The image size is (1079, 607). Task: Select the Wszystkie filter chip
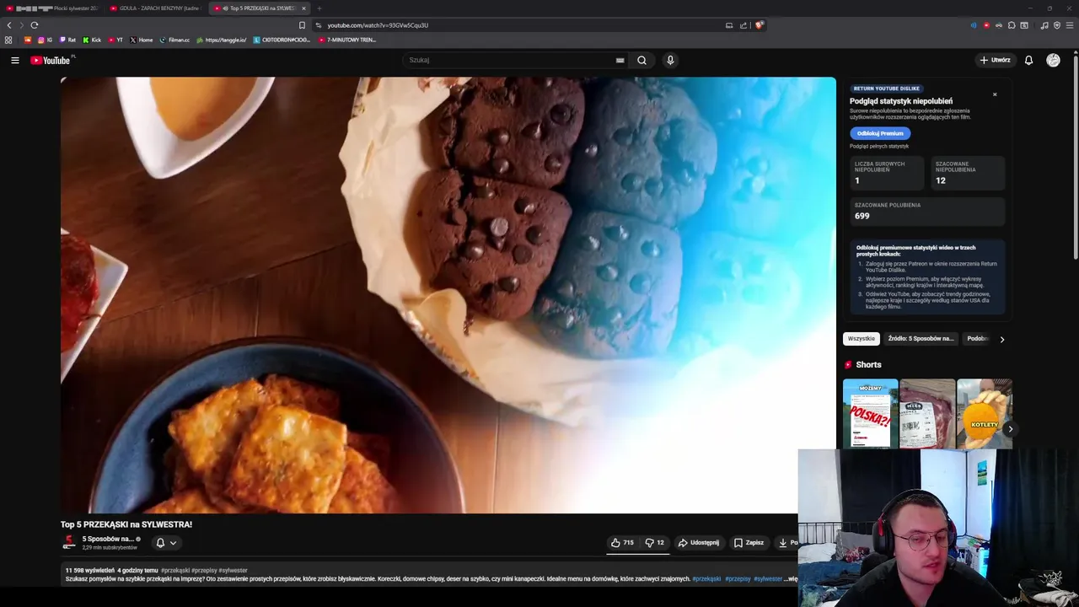[862, 339]
